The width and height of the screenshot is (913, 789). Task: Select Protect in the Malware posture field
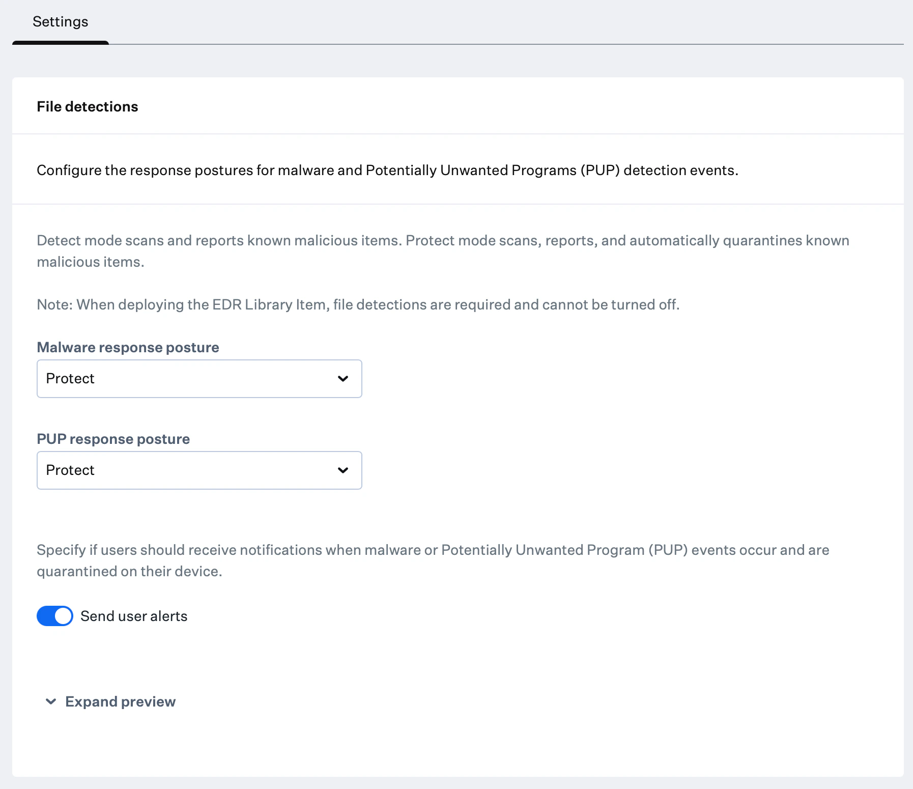(x=199, y=378)
